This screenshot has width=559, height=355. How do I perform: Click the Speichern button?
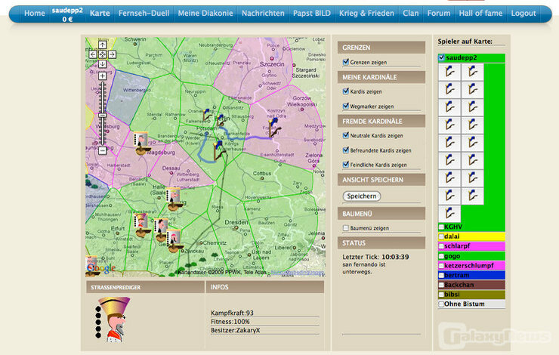click(x=362, y=196)
